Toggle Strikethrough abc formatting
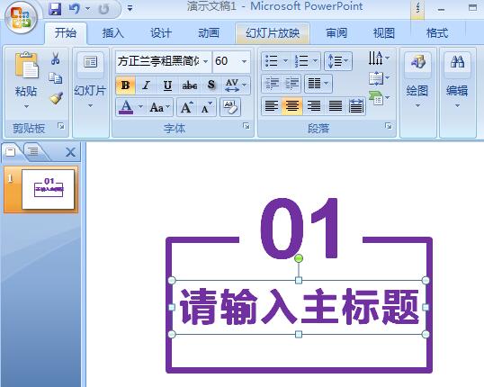484x387 pixels. pyautogui.click(x=190, y=85)
